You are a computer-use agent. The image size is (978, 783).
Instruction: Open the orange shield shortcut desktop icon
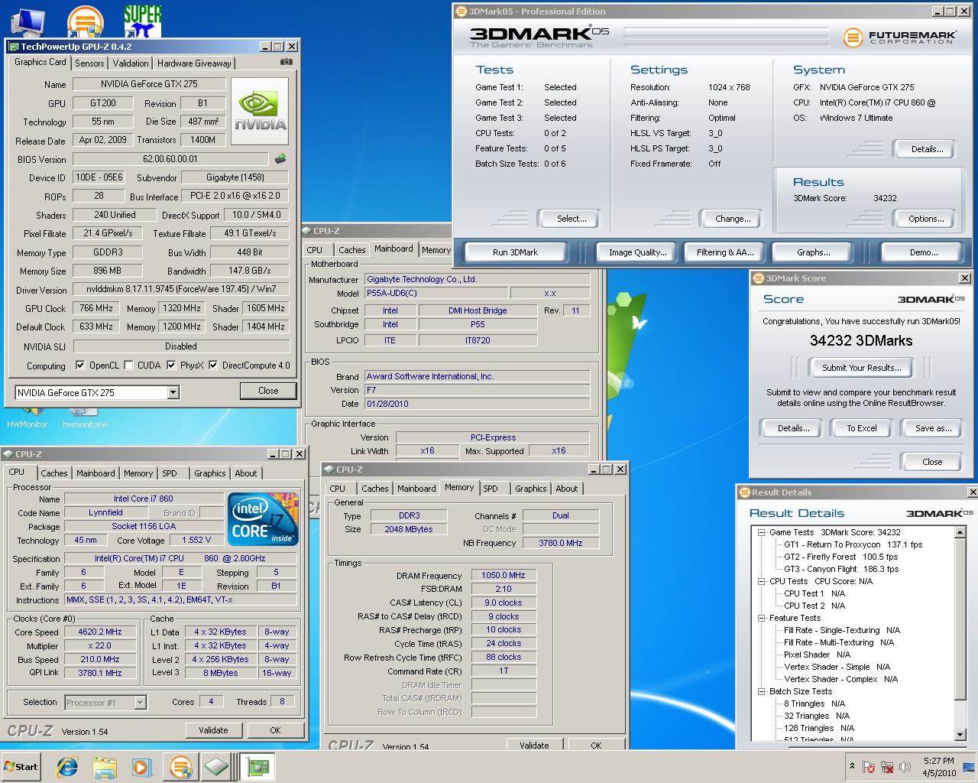pyautogui.click(x=85, y=21)
